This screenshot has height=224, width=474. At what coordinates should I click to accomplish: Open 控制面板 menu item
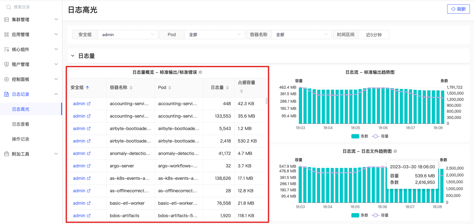pos(31,79)
